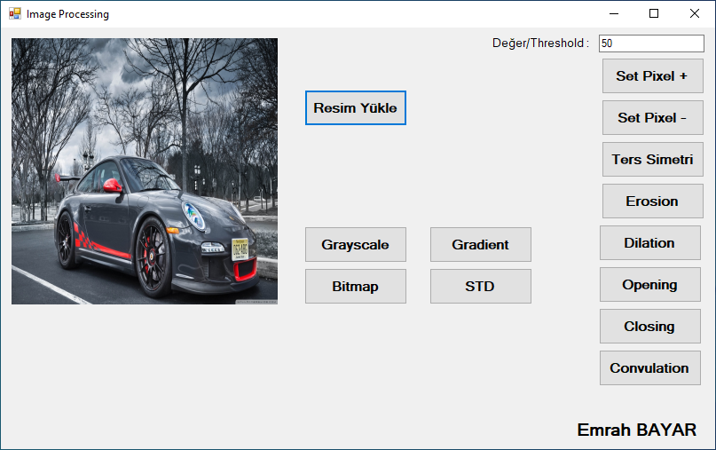Click the Convulation button

tap(649, 367)
